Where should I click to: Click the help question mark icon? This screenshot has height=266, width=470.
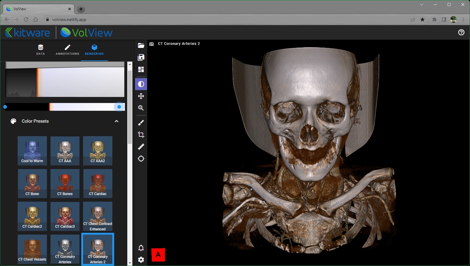[x=461, y=32]
